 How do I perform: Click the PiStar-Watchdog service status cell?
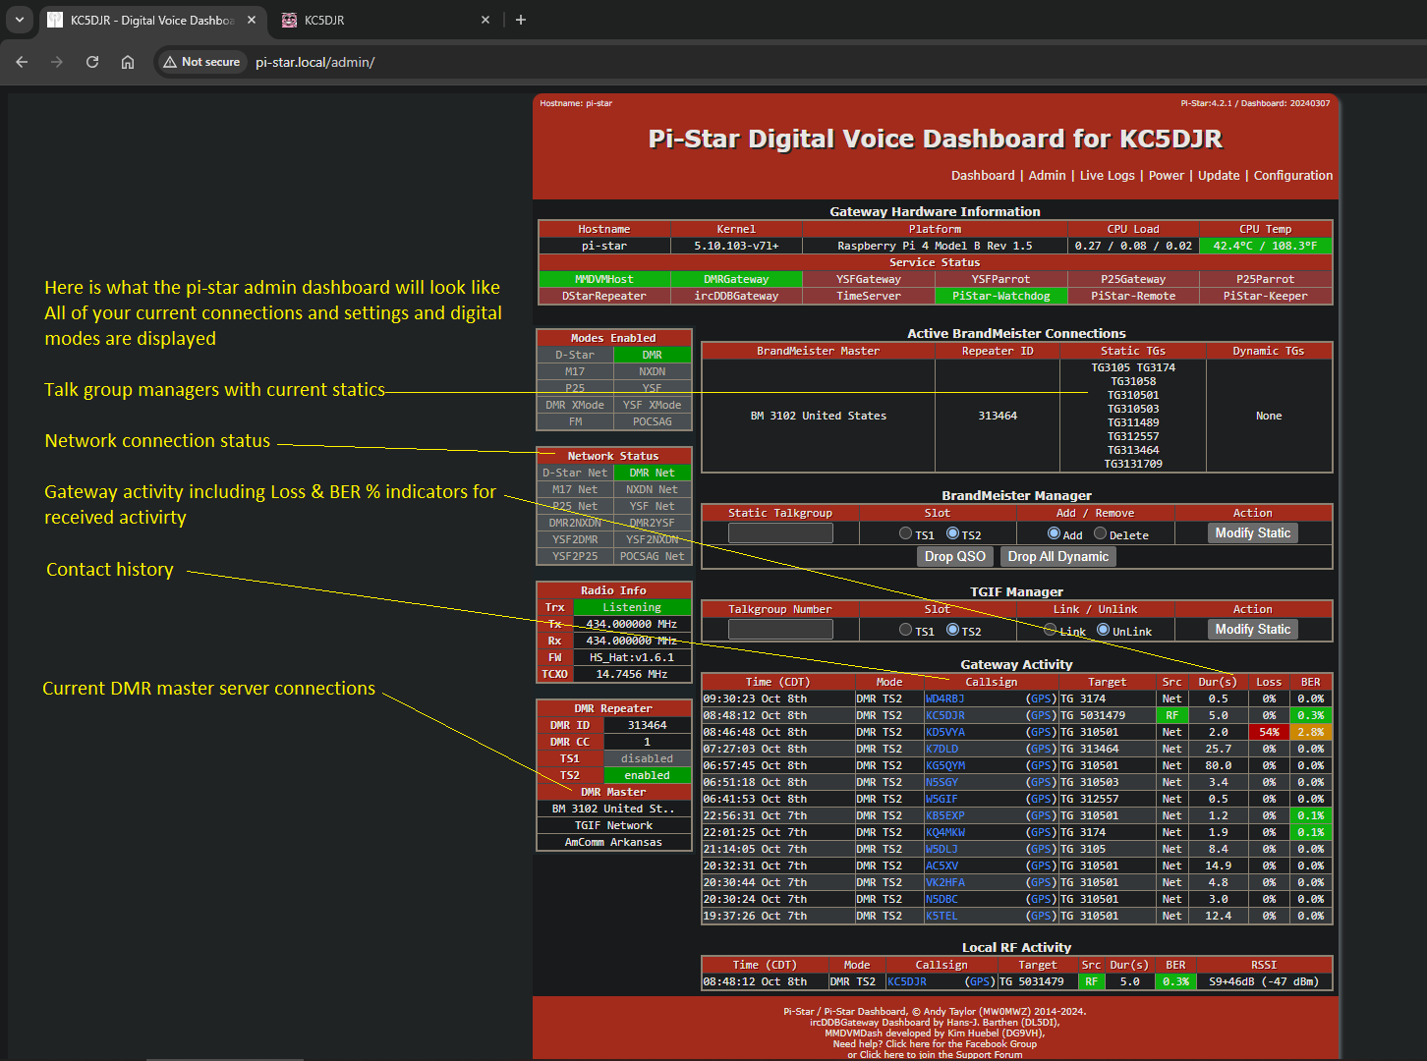click(1000, 297)
